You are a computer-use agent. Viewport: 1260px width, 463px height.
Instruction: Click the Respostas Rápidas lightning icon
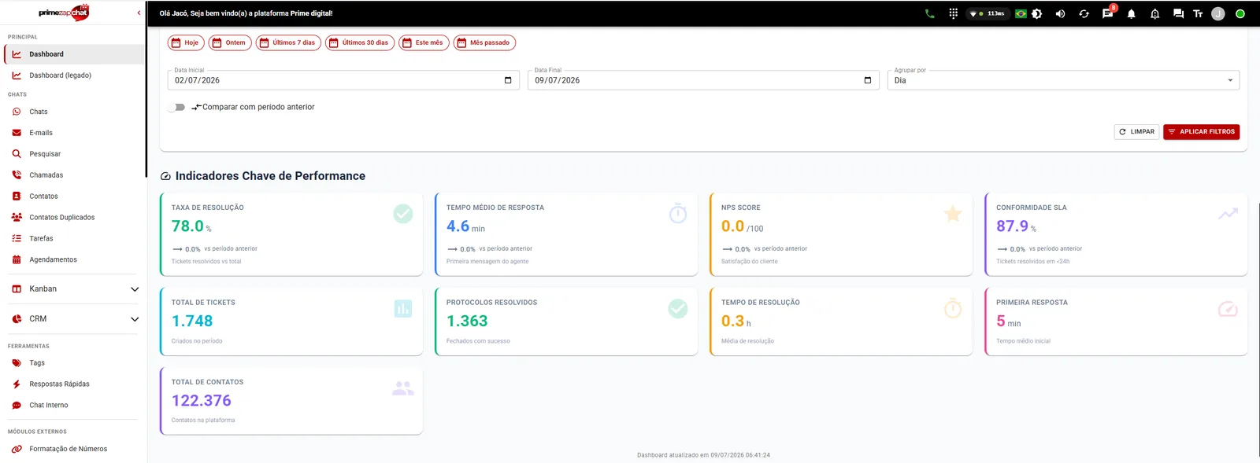tap(17, 384)
